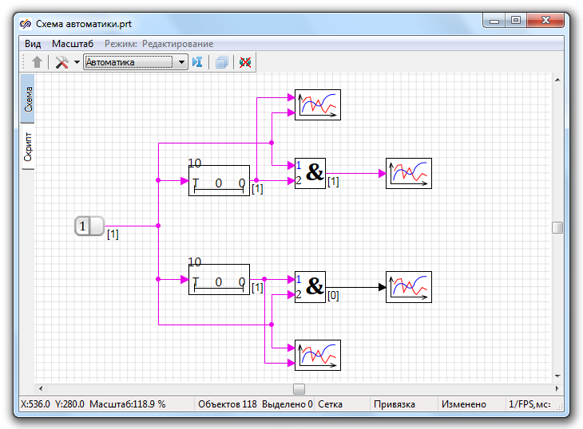Viewport: 583px width, 429px height.
Task: Select the upper timer delay block
Action: [x=219, y=180]
